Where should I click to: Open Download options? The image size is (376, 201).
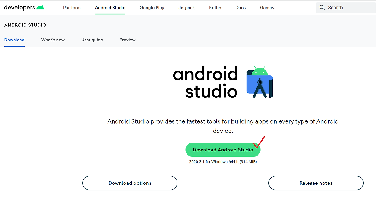(130, 183)
